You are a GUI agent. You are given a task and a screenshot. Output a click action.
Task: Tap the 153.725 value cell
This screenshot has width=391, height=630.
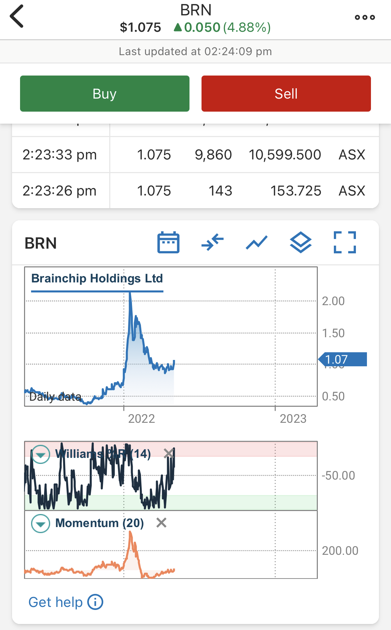(296, 191)
